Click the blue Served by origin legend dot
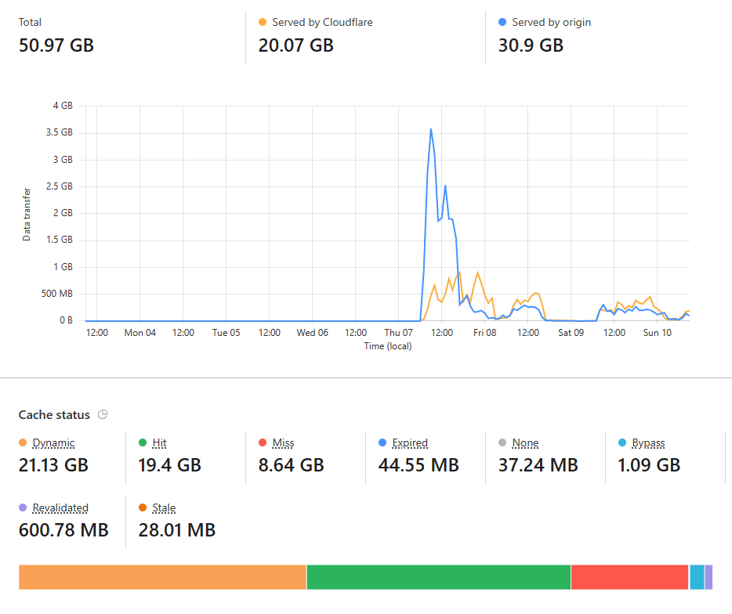The image size is (732, 614). point(502,22)
